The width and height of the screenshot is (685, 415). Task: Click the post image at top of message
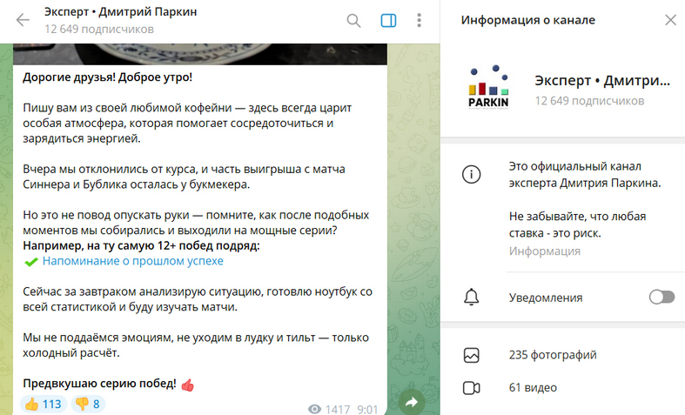(x=199, y=53)
